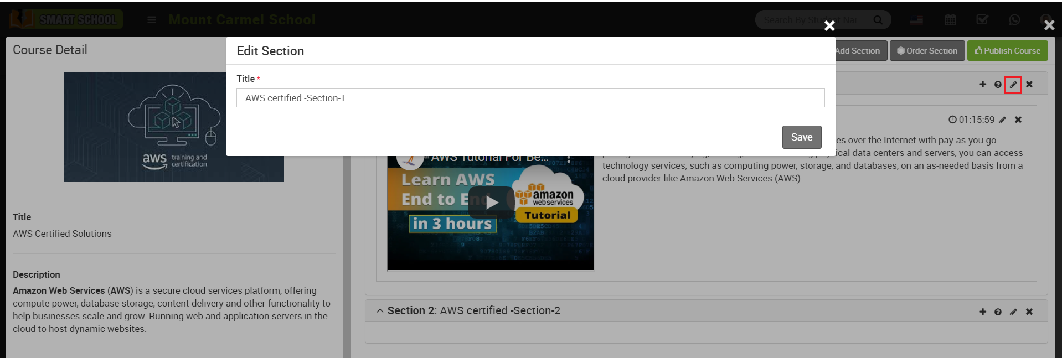Delete Section 1 using the X icon

point(1029,85)
